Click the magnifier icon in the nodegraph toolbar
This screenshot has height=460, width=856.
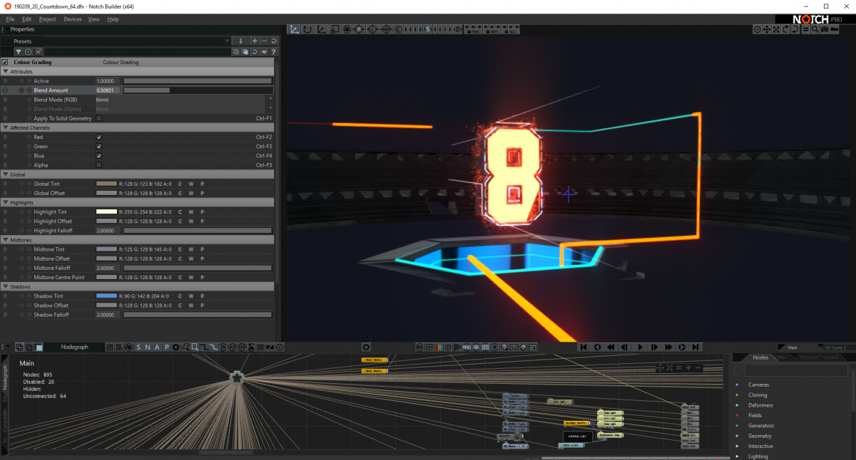coord(185,347)
